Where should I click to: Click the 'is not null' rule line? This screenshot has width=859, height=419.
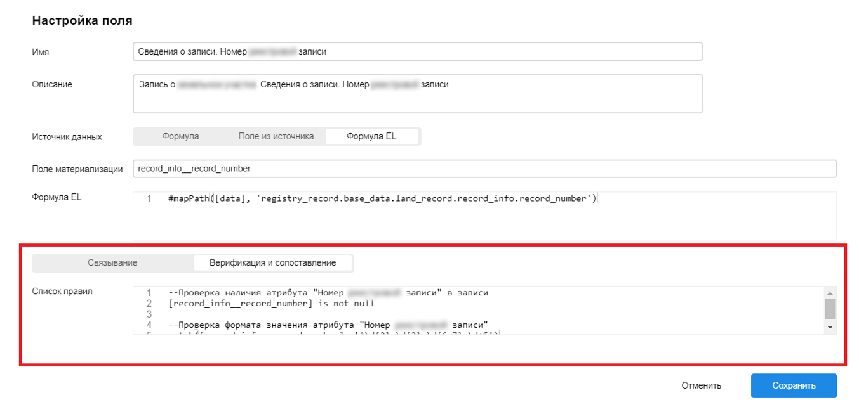click(x=271, y=303)
